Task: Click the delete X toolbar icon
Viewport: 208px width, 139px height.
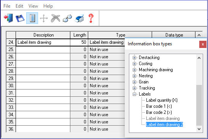Action: [x=56, y=18]
